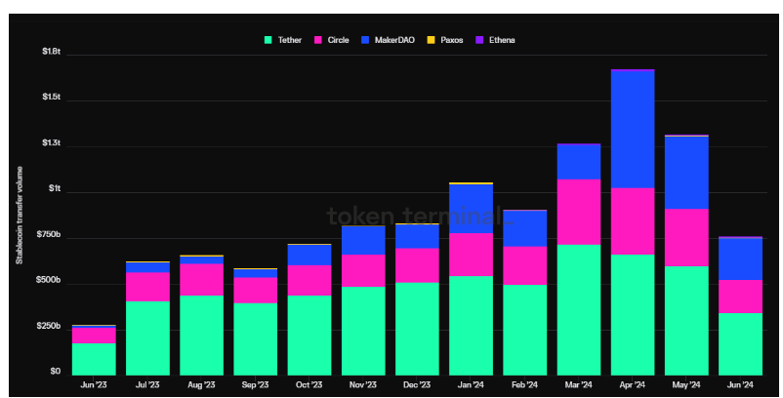
Task: Click the Circle segment of Jun '24 bar
Action: click(741, 297)
